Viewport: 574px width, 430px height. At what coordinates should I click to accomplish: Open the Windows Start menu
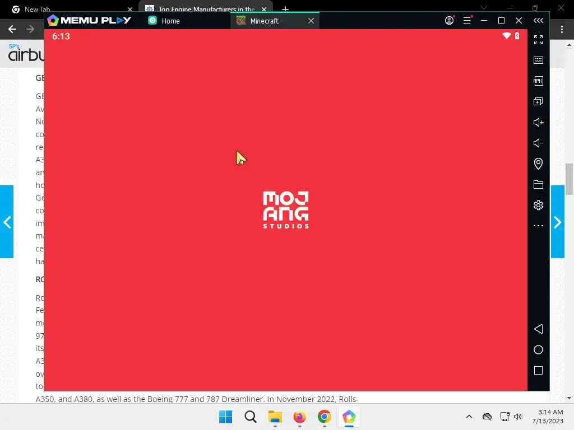(225, 417)
